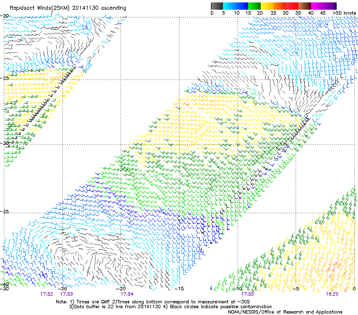The width and height of the screenshot is (358, 315).
Task: Click the -20 longitude label at bottom
Action: coord(121,289)
